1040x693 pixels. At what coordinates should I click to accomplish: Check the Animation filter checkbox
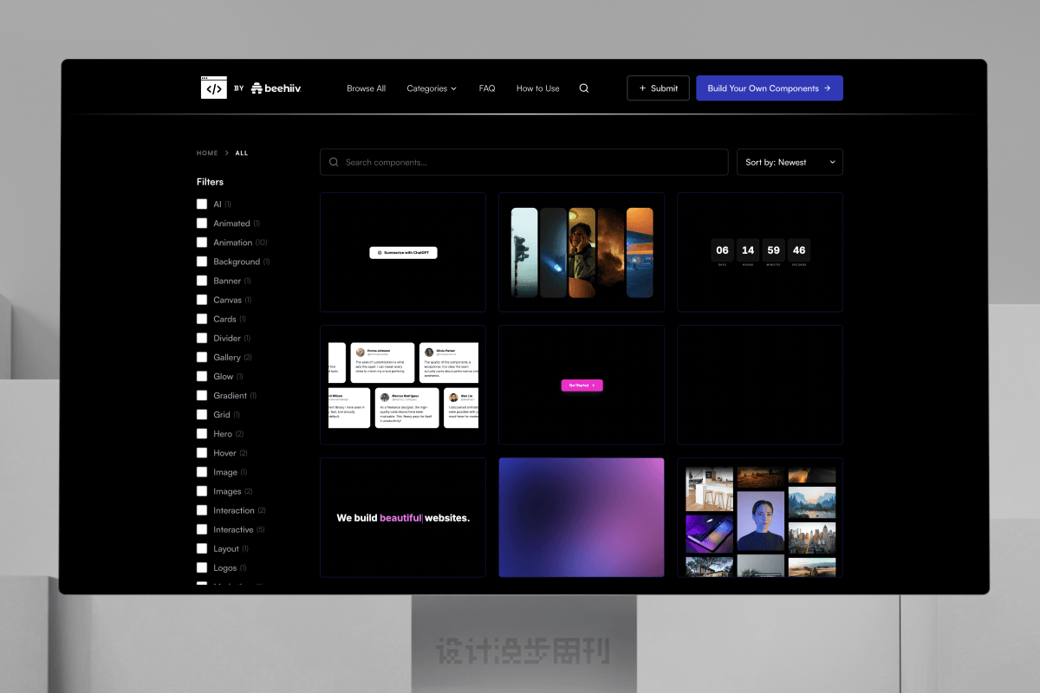click(202, 243)
